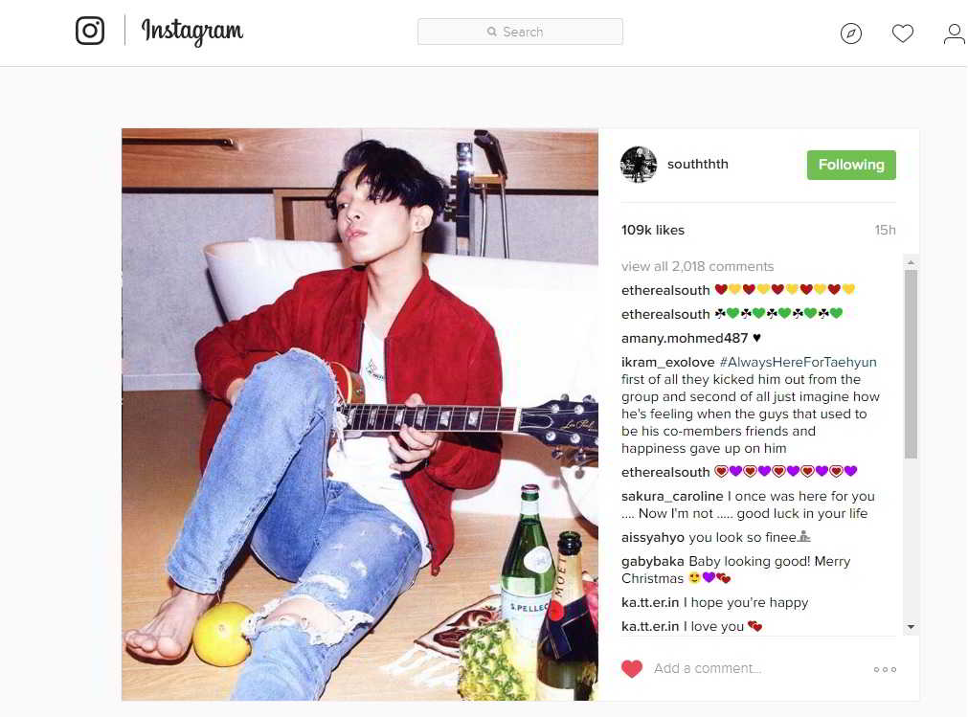Click the comments scrollbar down arrow
Screen dimensions: 968x717
[911, 627]
